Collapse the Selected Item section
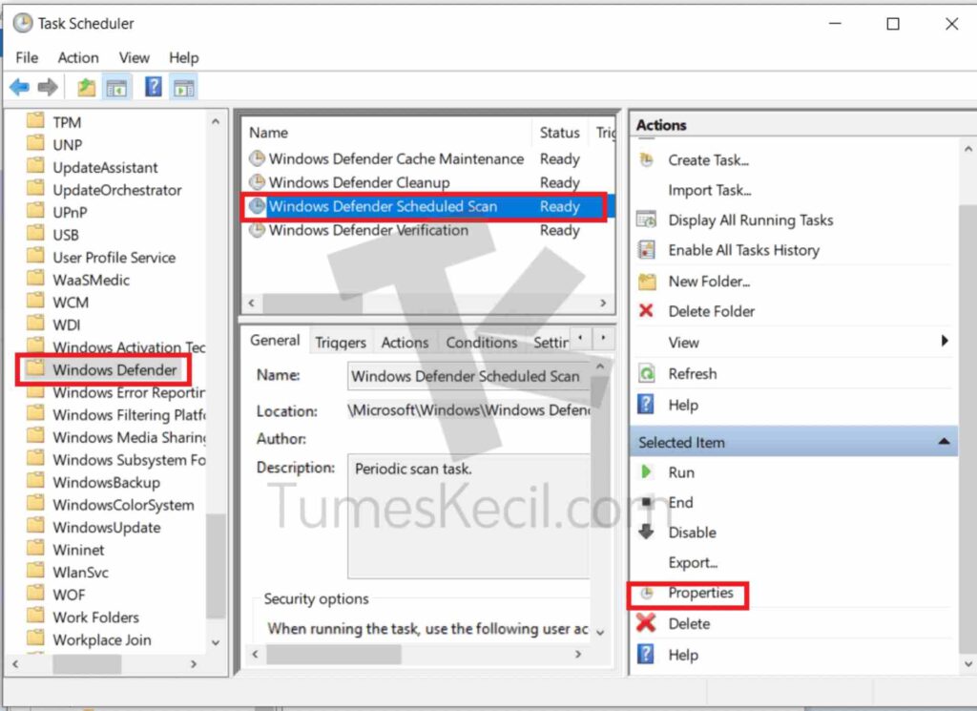The image size is (977, 711). tap(944, 441)
